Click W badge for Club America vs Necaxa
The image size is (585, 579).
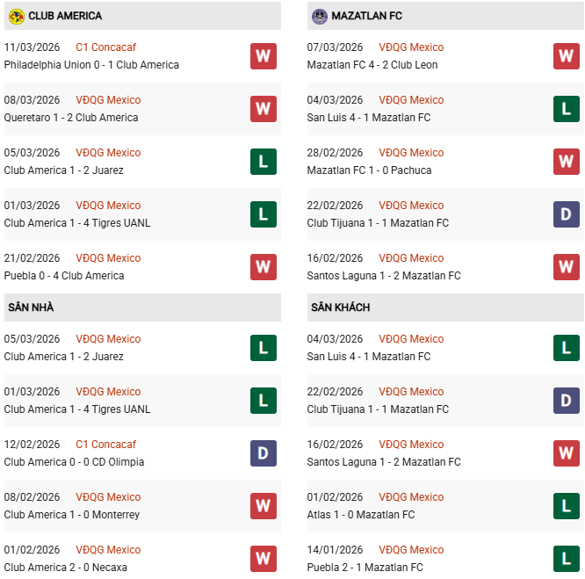coord(264,559)
